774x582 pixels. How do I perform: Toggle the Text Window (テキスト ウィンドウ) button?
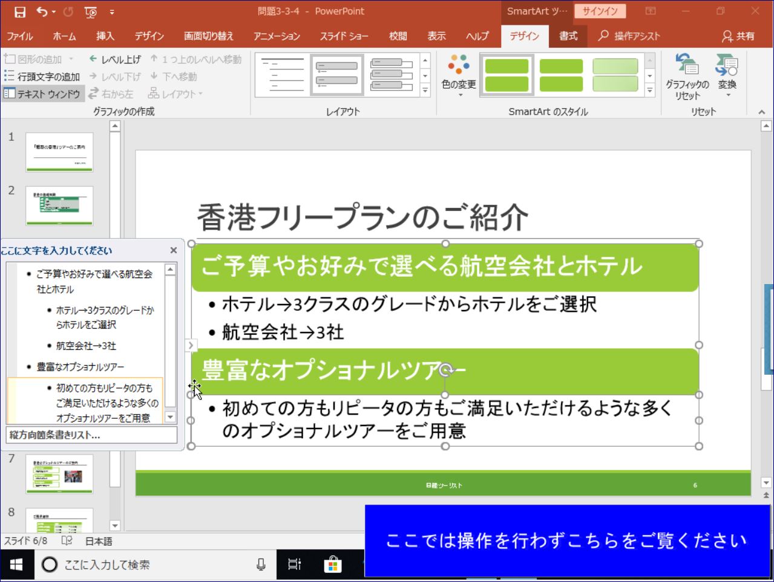(42, 94)
